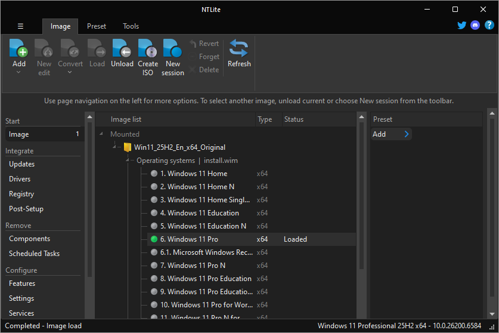
Task: Open the Drivers page in sidebar
Action: [20, 179]
